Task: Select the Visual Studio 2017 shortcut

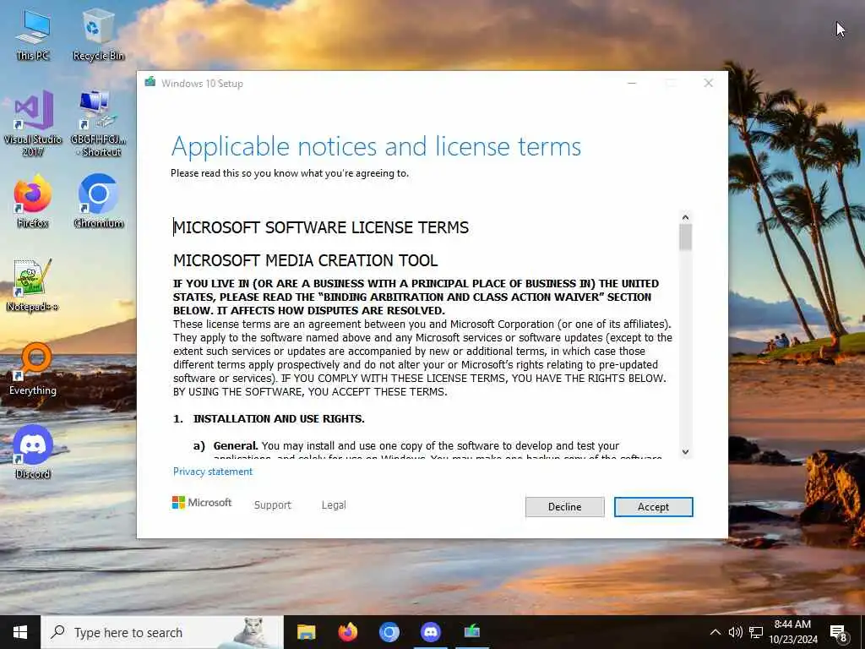Action: click(33, 123)
